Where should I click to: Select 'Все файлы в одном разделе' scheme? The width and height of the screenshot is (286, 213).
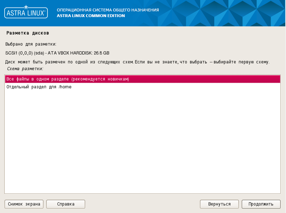142,79
